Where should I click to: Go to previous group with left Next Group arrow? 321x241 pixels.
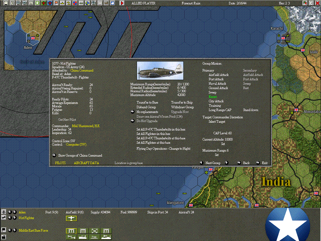tap(202, 163)
